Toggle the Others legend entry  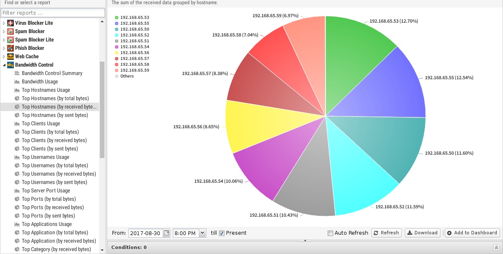(124, 76)
